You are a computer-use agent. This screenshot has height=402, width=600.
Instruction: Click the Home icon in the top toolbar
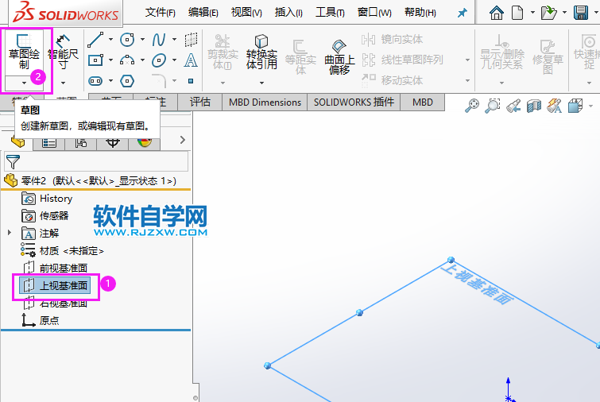497,13
